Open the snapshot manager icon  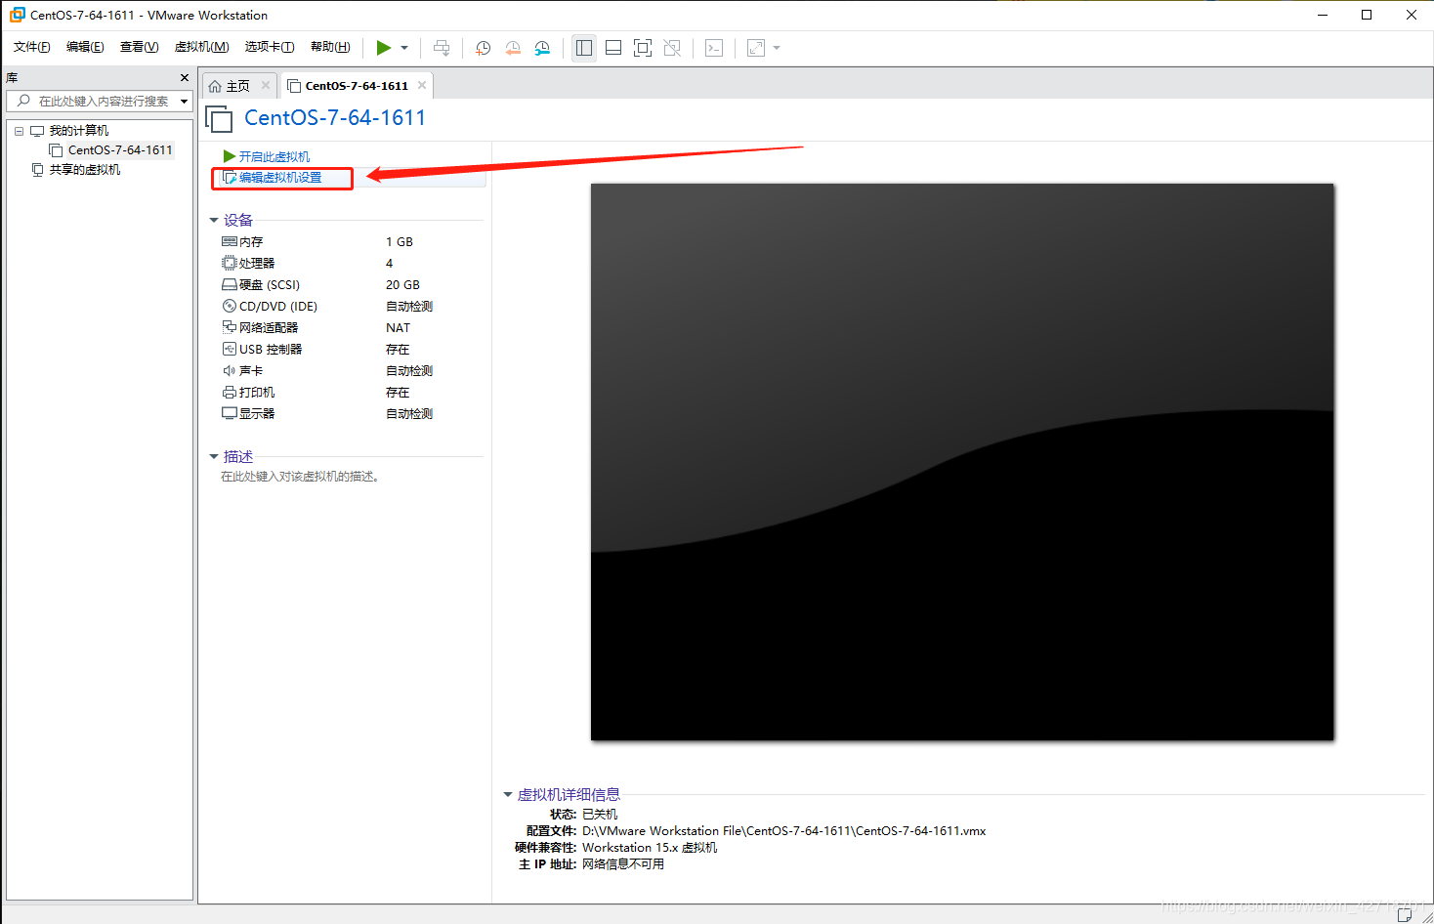pyautogui.click(x=542, y=48)
